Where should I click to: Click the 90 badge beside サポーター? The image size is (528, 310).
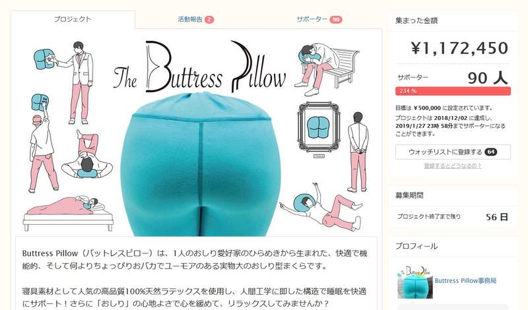coord(336,20)
